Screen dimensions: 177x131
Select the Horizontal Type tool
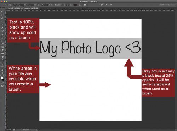pos(2,60)
